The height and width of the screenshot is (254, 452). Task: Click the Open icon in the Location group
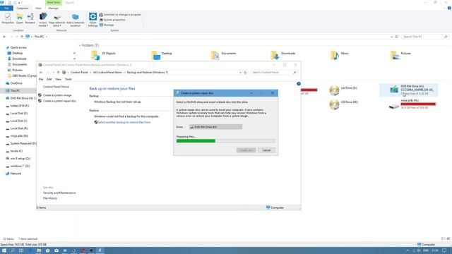[x=20, y=19]
